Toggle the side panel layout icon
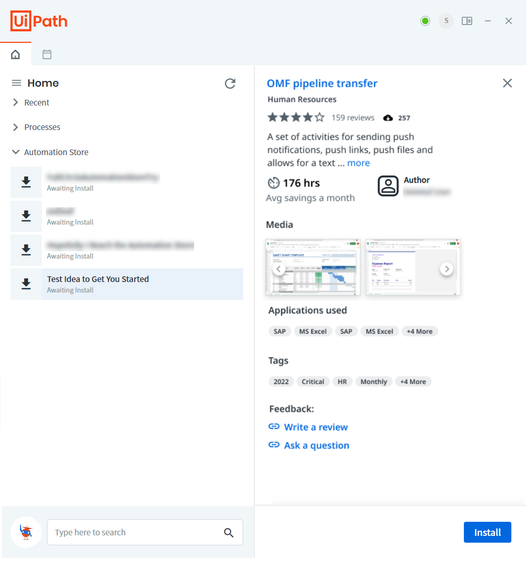This screenshot has width=527, height=562. pos(467,21)
